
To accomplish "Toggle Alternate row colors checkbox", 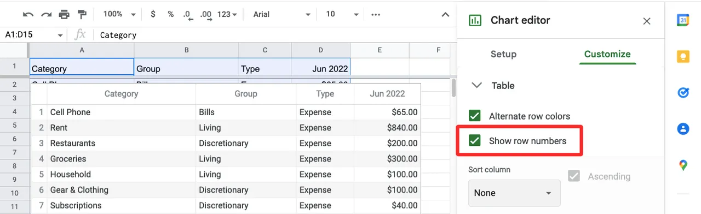I will point(474,116).
